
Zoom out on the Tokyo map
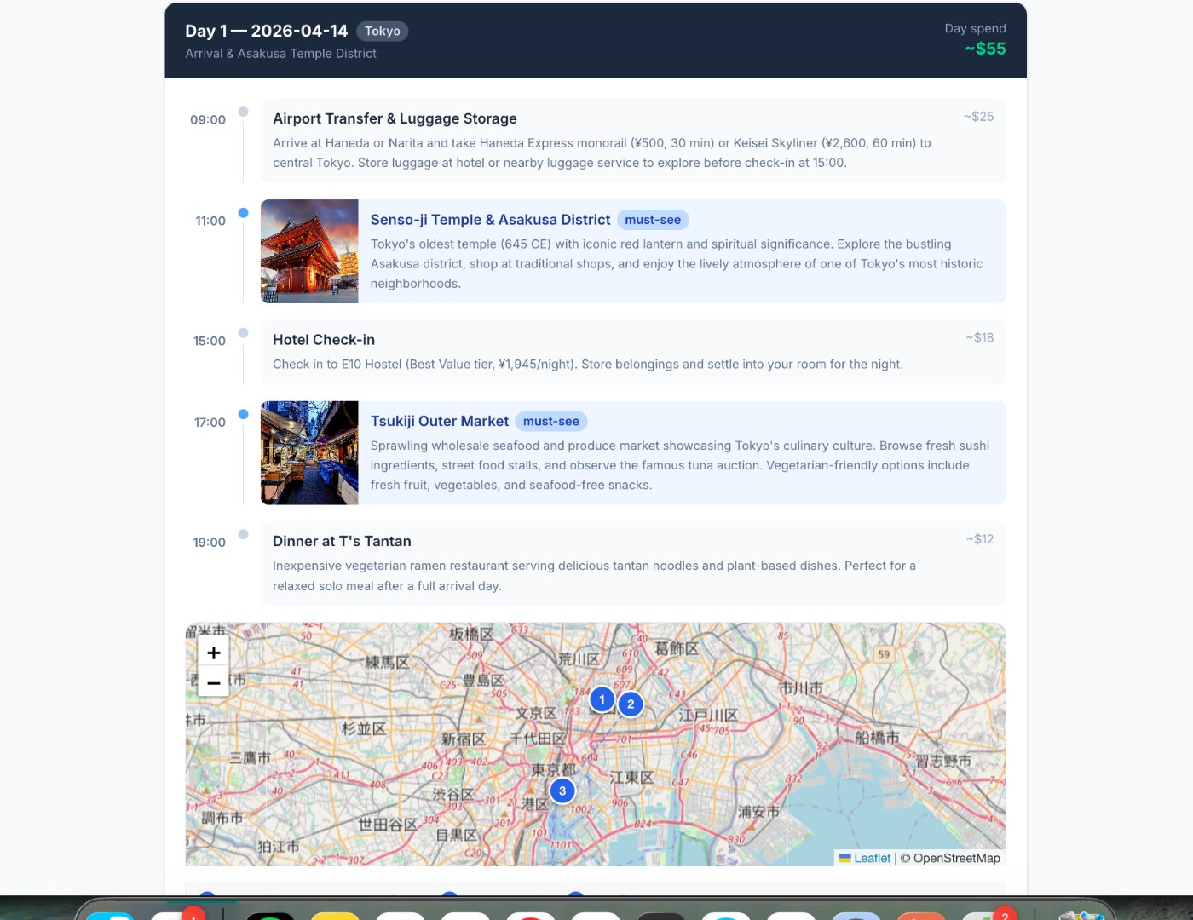pos(213,682)
